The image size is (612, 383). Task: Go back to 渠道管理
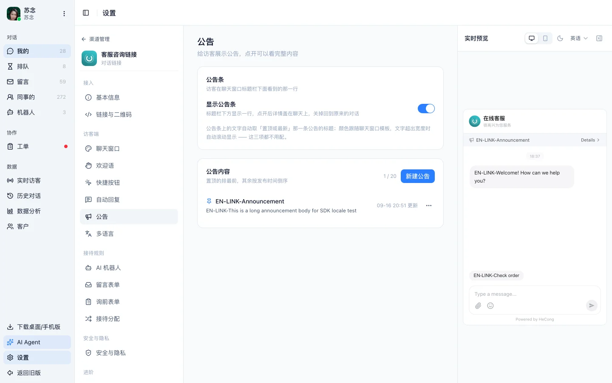click(x=96, y=39)
